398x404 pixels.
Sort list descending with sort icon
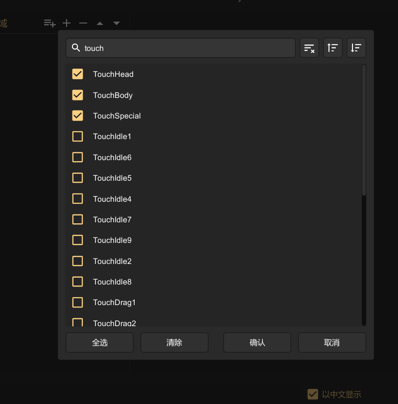pyautogui.click(x=356, y=48)
